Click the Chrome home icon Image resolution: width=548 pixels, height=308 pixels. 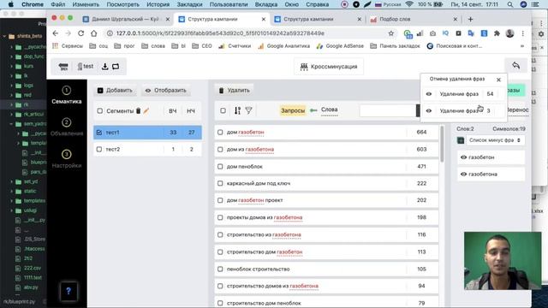coord(93,33)
